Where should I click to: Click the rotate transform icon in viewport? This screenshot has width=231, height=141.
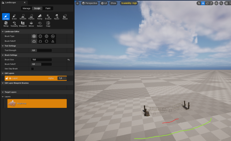click(207, 3)
